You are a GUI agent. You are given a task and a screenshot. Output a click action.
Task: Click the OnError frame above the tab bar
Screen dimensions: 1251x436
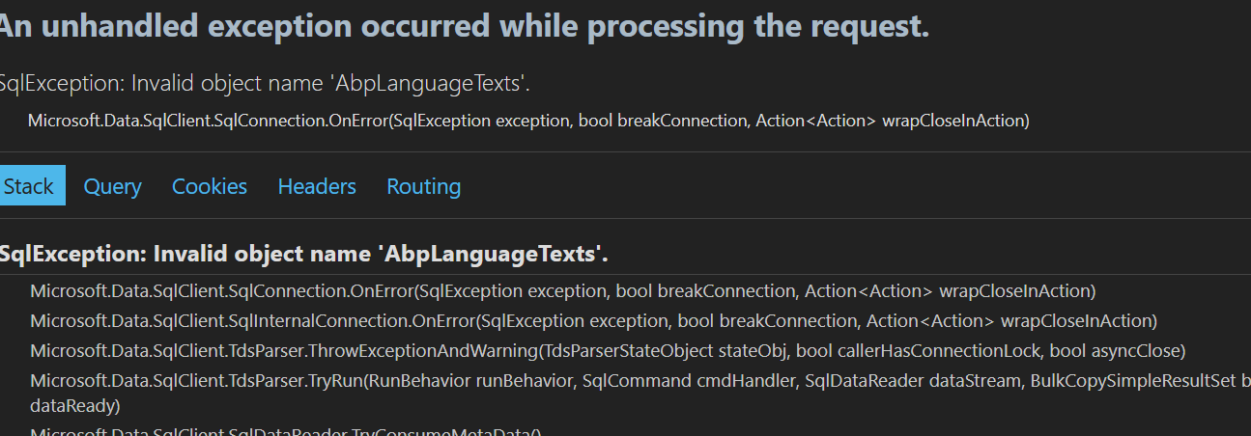tap(528, 121)
